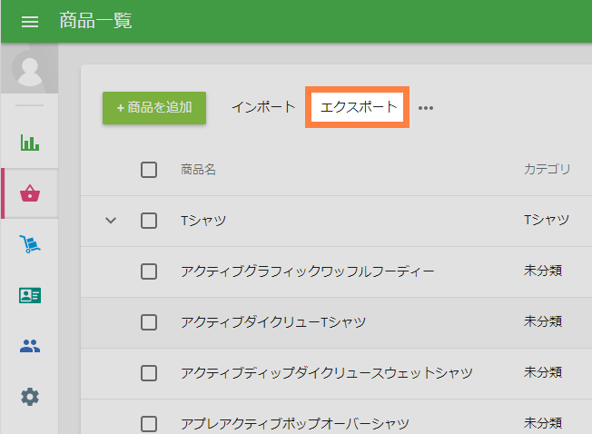Image resolution: width=592 pixels, height=434 pixels.
Task: Click the エクスポート button
Action: tap(358, 107)
